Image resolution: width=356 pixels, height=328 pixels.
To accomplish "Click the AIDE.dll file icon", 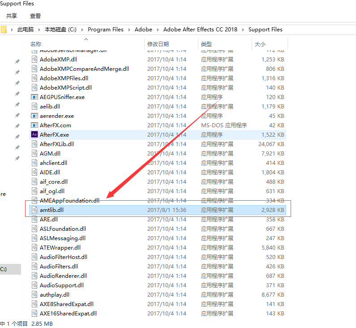I will tap(34, 172).
